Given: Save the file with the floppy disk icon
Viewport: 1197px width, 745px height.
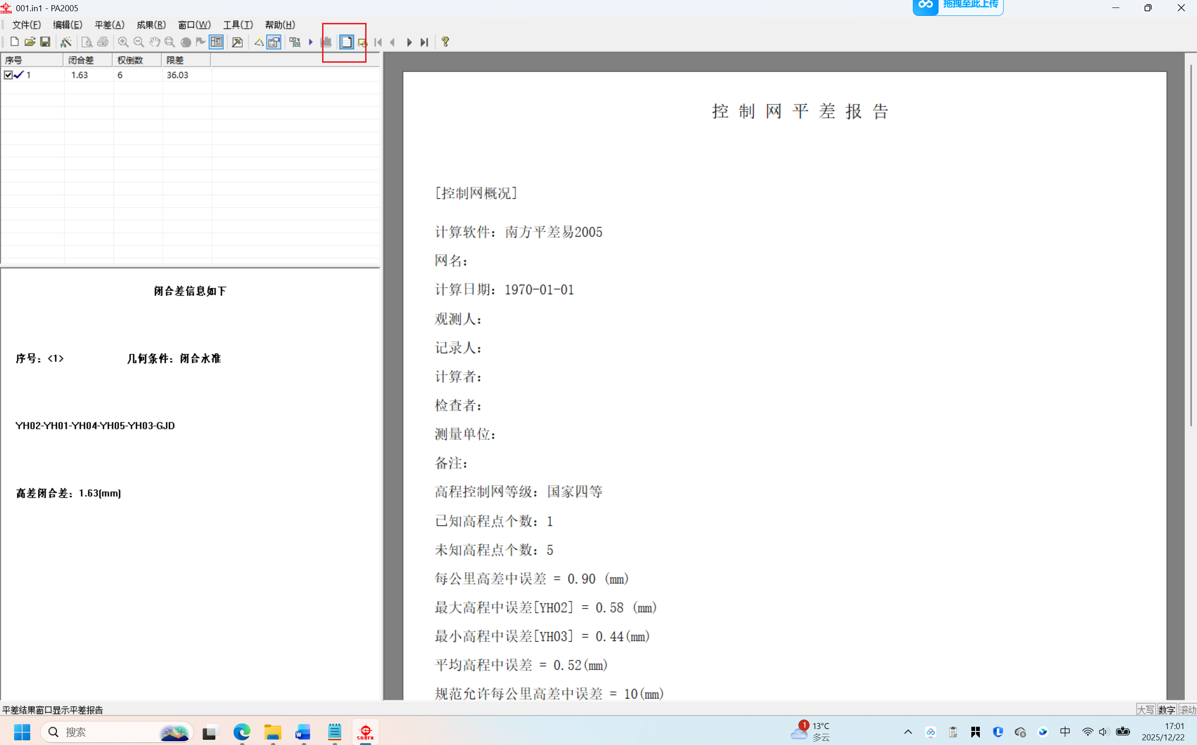Looking at the screenshot, I should coord(45,42).
